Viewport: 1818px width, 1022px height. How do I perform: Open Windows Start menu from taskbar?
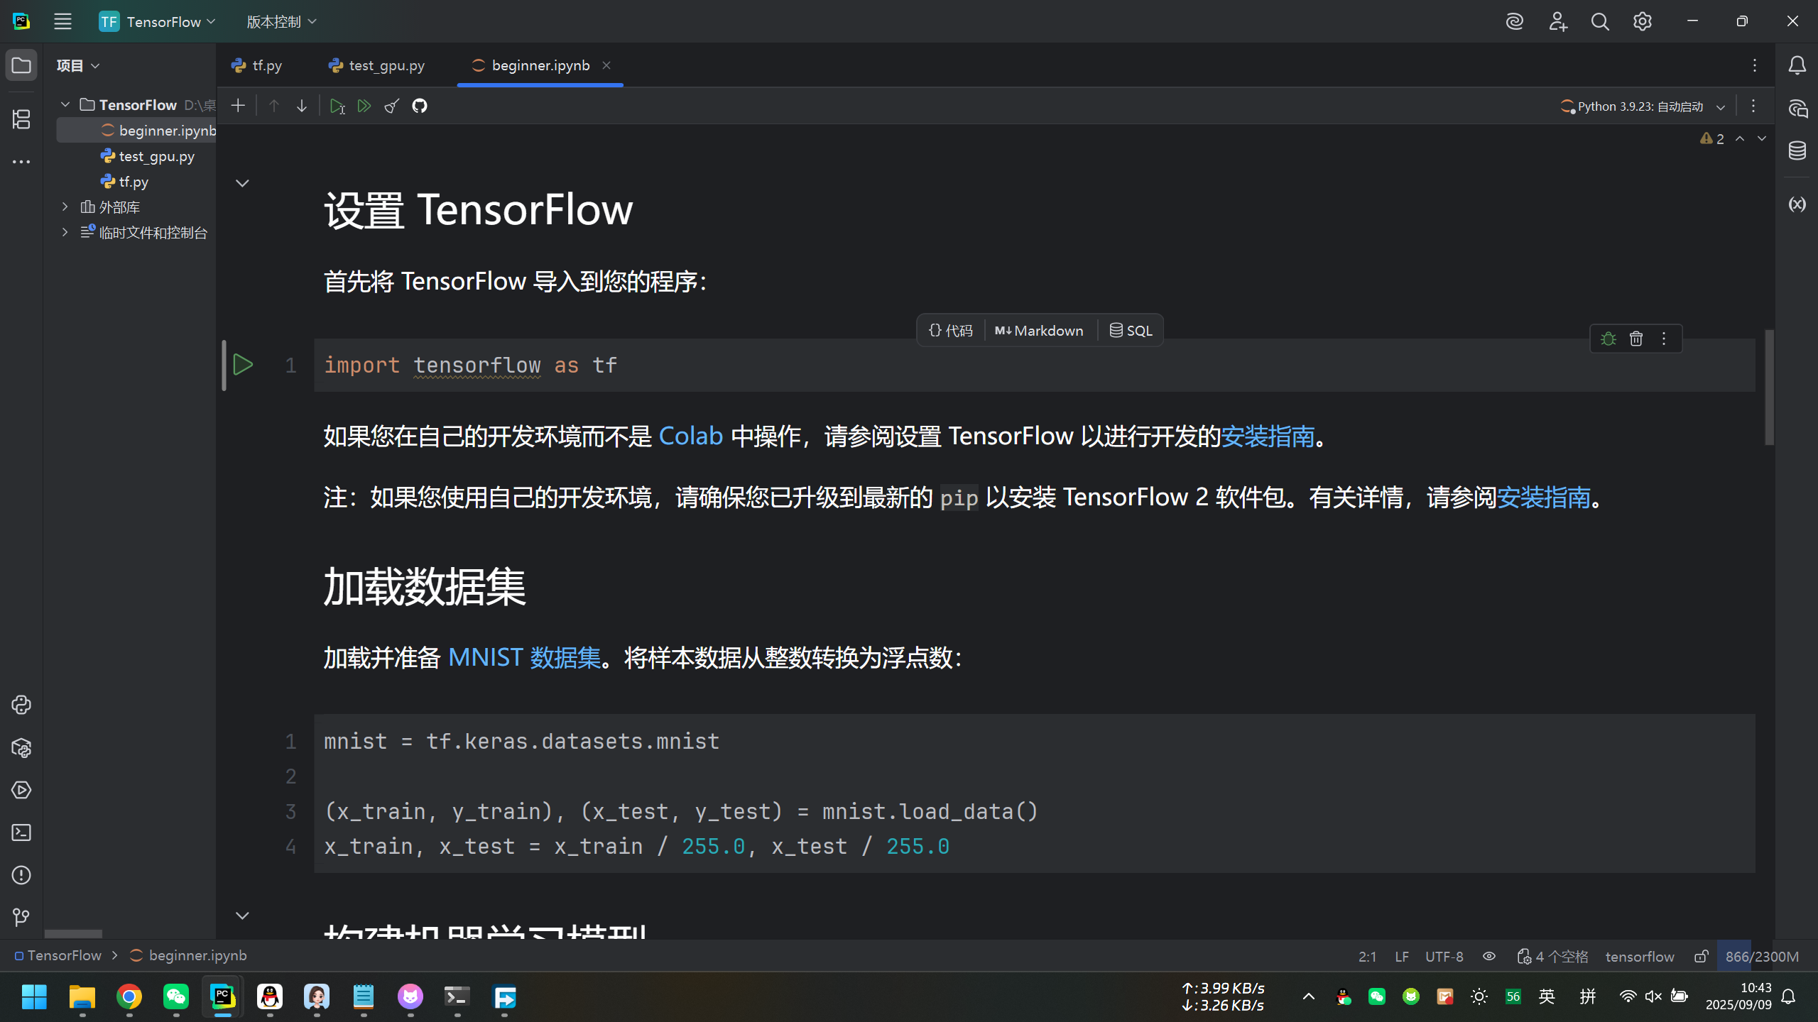click(x=33, y=996)
